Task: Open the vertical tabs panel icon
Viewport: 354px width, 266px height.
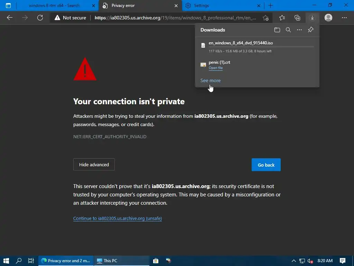Action: [8, 6]
